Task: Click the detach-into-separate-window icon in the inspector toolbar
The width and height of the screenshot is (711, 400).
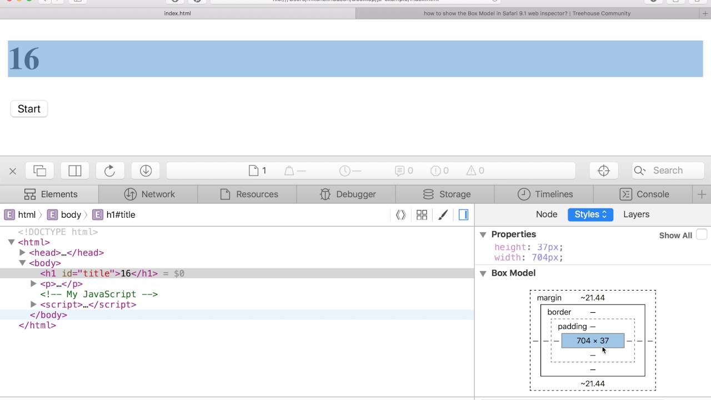Action: 40,171
